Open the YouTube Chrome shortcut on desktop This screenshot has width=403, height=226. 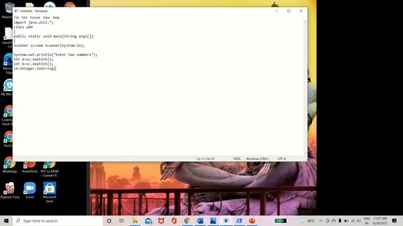(8, 139)
